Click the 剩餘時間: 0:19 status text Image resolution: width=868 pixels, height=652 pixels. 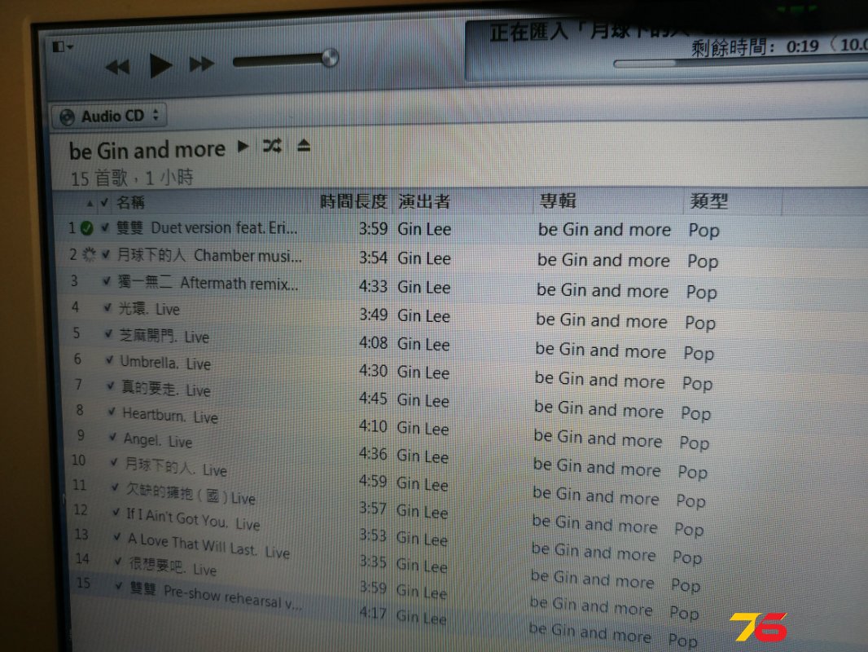pyautogui.click(x=755, y=47)
